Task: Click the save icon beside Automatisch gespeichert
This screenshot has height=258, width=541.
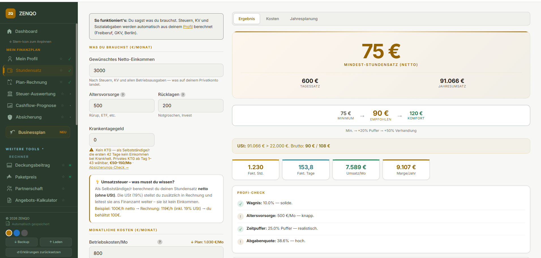Action: [8, 224]
